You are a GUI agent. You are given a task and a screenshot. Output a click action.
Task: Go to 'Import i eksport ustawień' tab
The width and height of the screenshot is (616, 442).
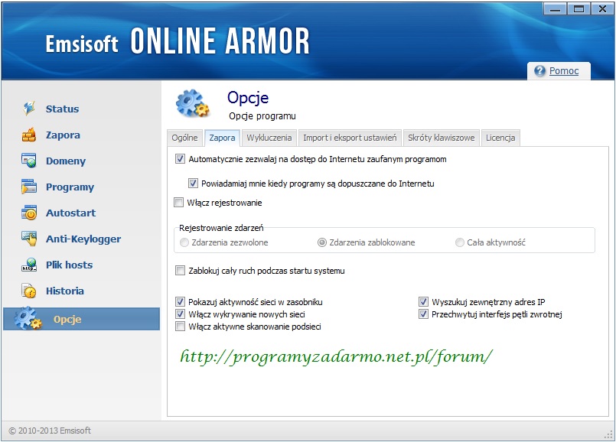[x=350, y=138]
